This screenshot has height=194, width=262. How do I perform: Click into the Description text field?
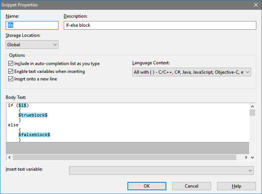[160, 25]
